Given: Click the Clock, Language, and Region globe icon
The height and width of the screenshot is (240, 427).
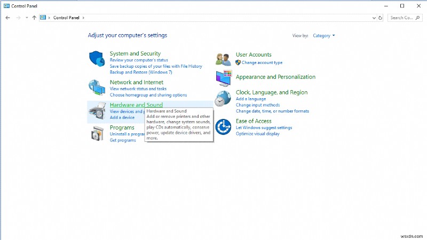Looking at the screenshot, I should click(x=223, y=98).
